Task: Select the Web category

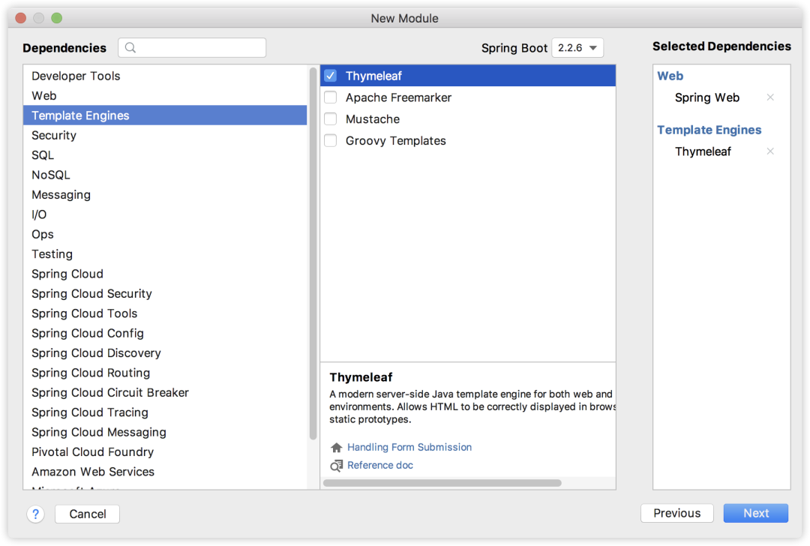Action: tap(165, 95)
